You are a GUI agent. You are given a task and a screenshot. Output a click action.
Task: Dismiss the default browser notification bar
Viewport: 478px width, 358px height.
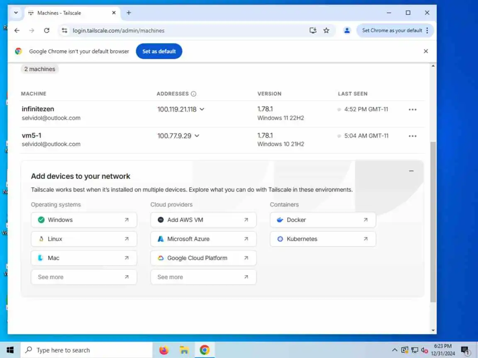[426, 51]
